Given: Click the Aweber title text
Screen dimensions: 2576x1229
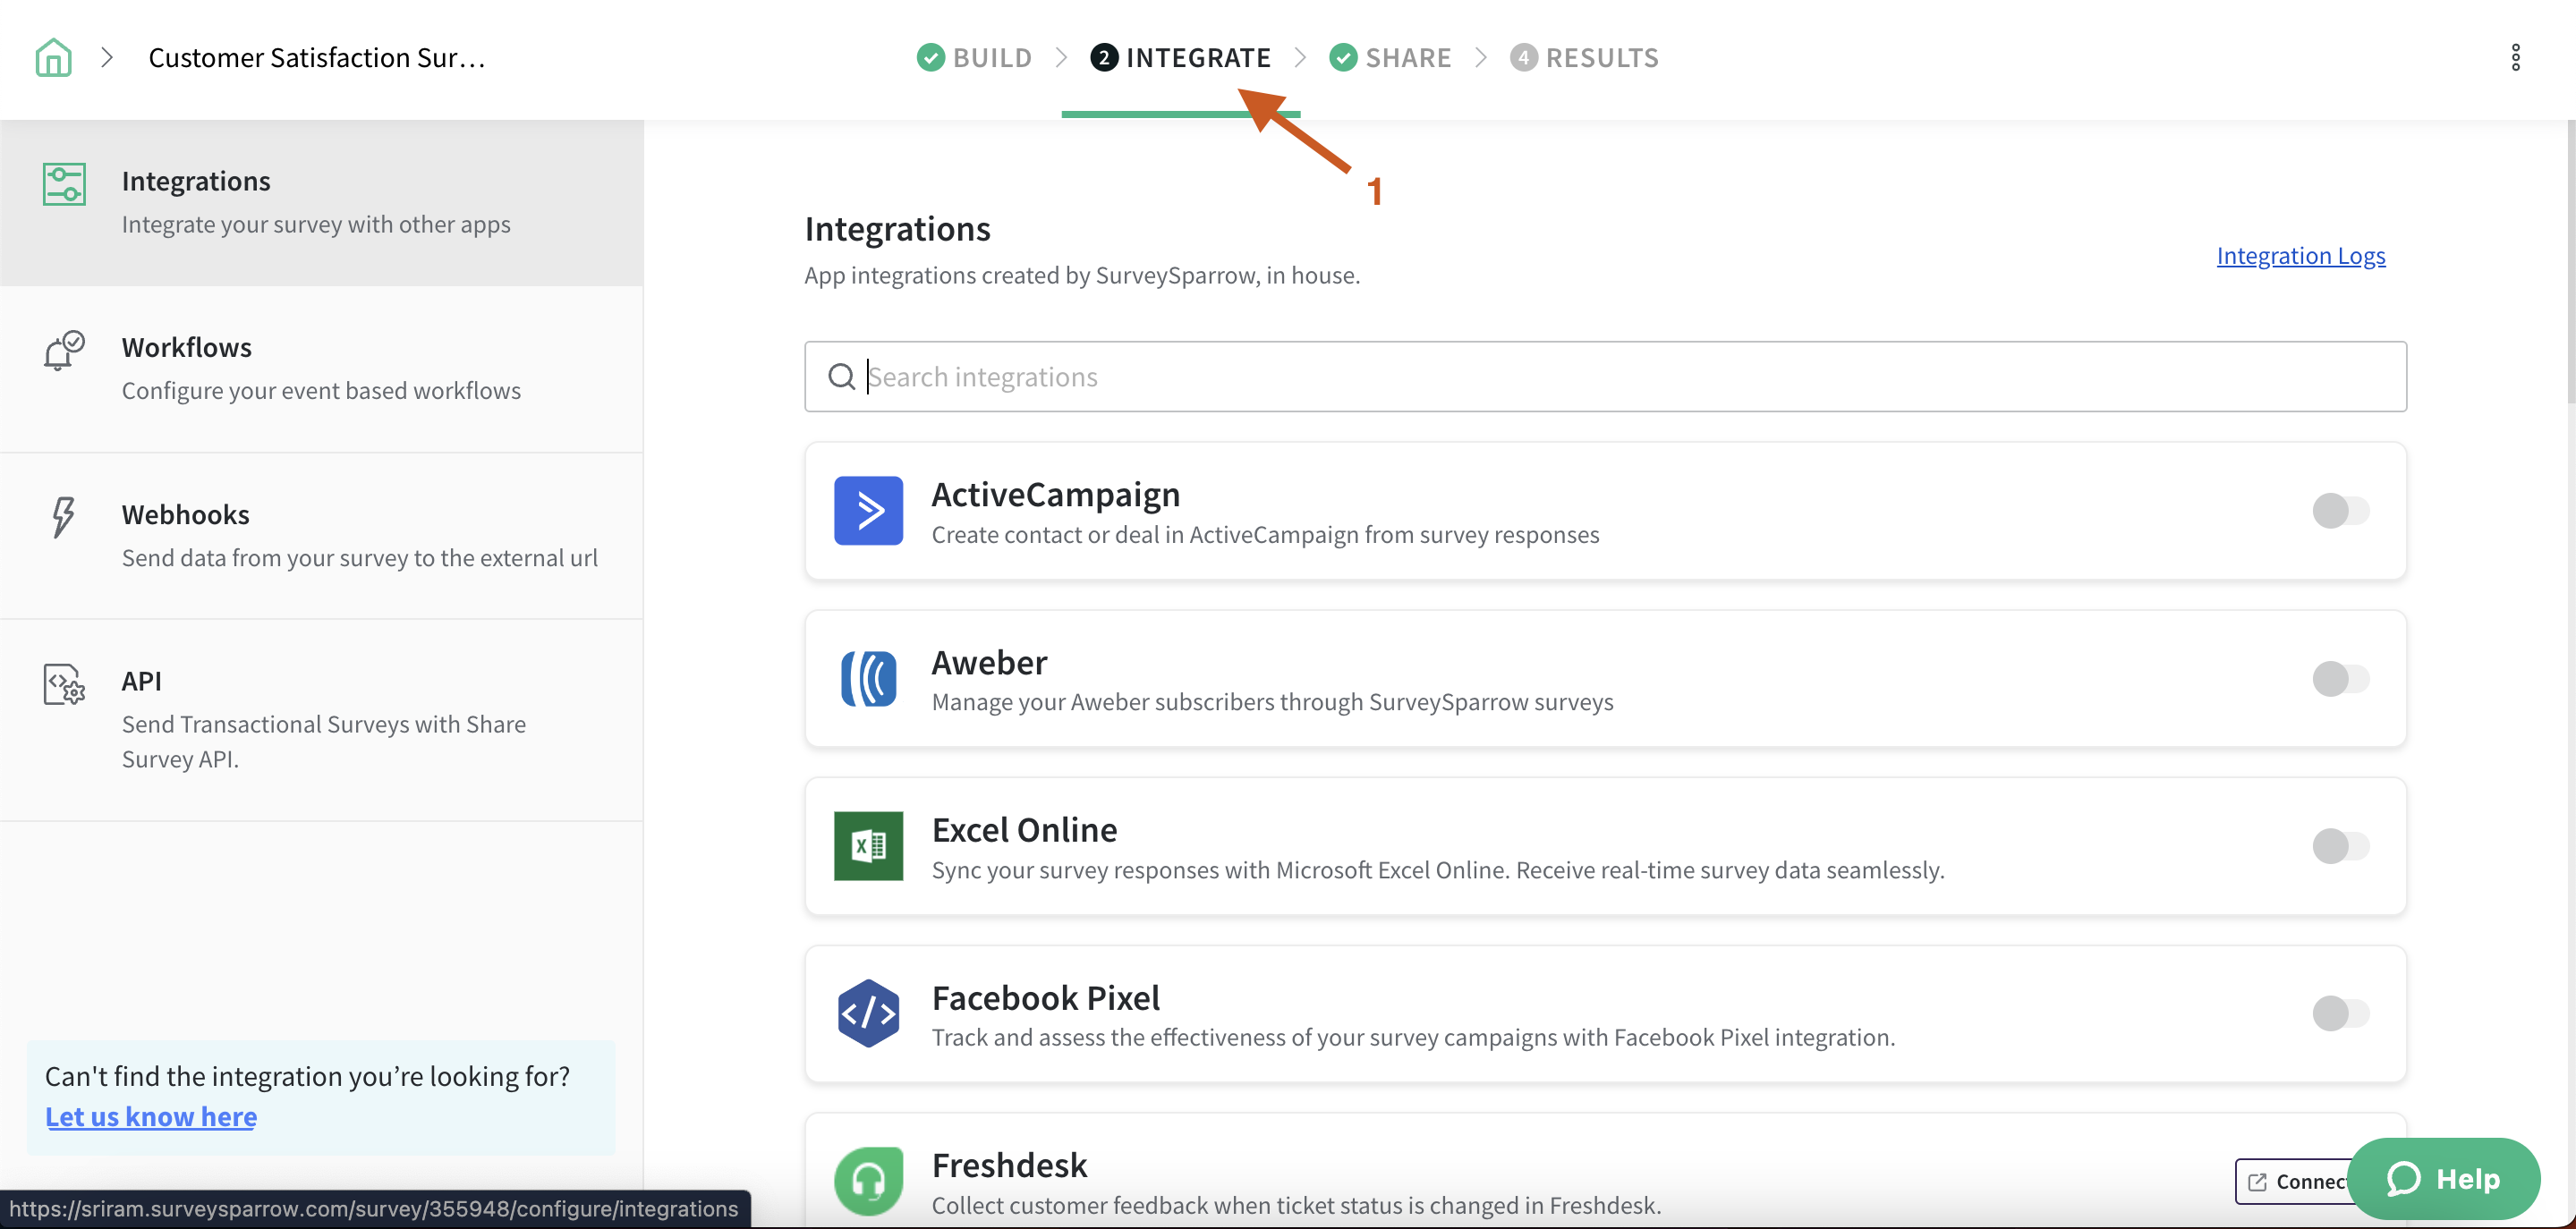Looking at the screenshot, I should (x=989, y=662).
